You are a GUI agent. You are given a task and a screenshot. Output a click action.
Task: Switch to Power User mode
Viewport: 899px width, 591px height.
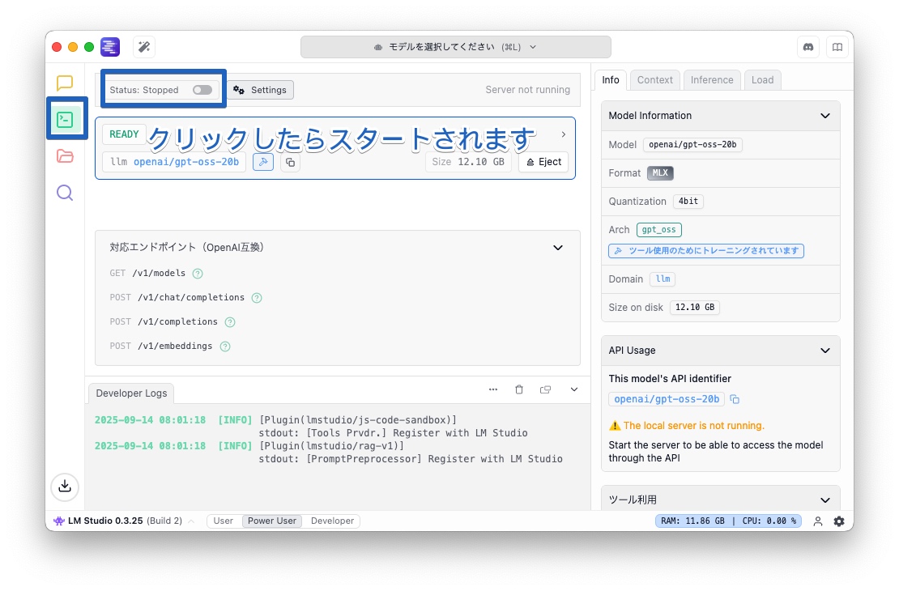(271, 521)
